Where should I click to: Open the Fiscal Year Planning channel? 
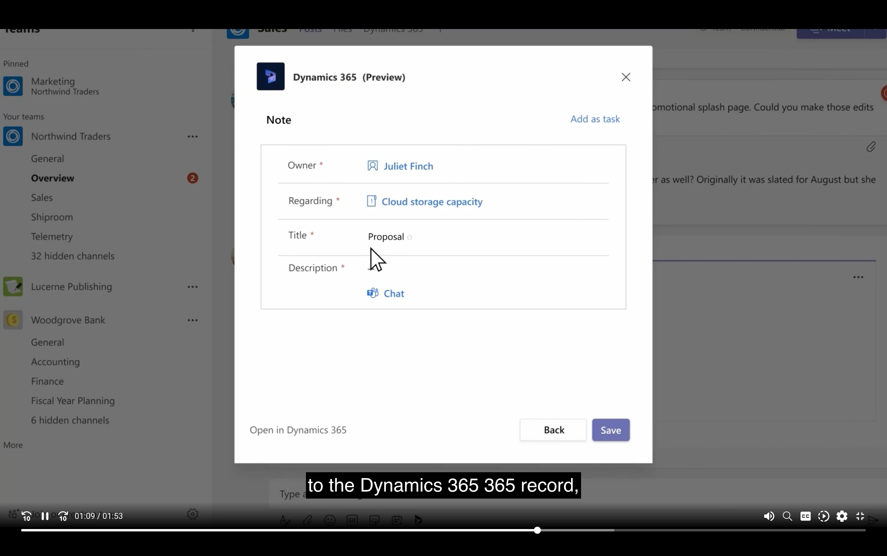click(x=73, y=401)
